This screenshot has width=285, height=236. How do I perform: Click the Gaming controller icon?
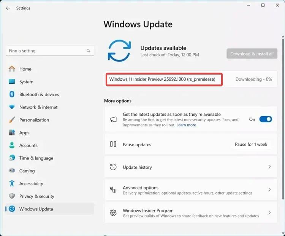[12, 171]
